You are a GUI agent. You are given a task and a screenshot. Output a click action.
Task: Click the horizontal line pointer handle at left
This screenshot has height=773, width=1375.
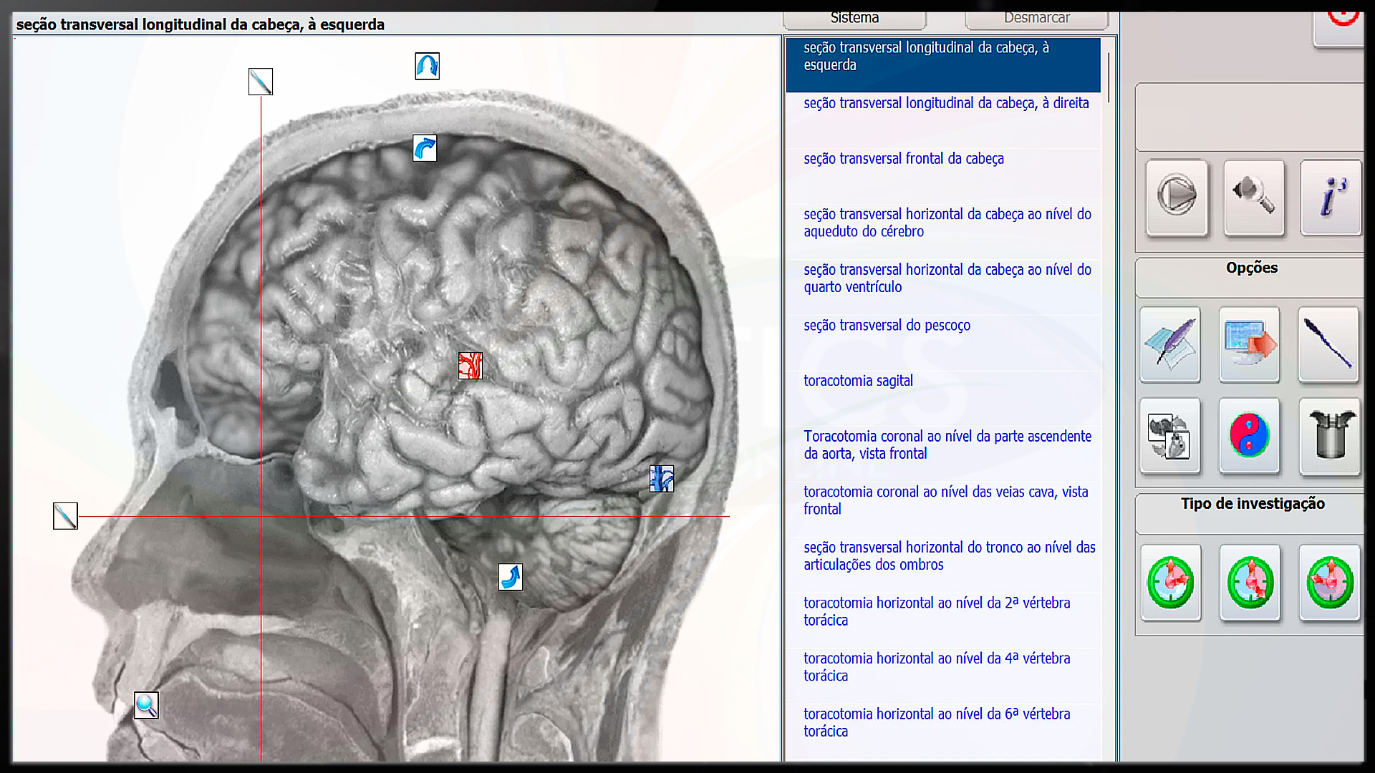[x=65, y=516]
